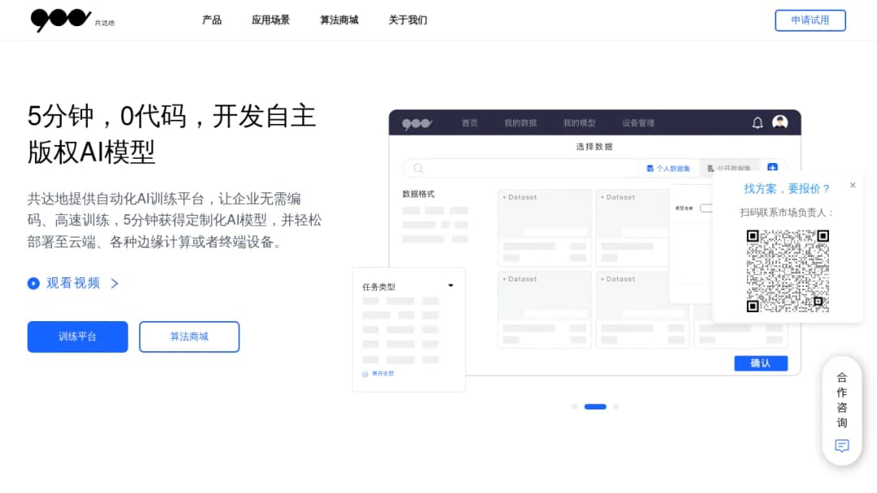Open the 应用场景 menu
The image size is (877, 493).
[x=270, y=20]
